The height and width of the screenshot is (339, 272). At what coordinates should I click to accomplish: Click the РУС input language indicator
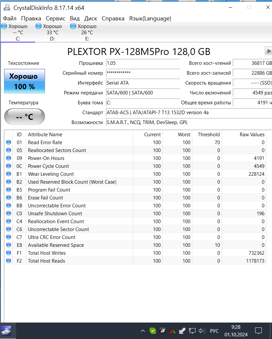point(214,331)
